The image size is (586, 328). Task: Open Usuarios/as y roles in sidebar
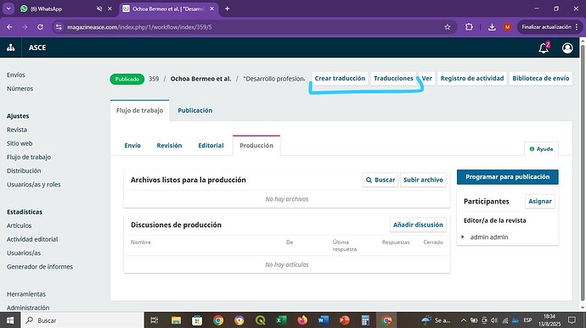[33, 184]
